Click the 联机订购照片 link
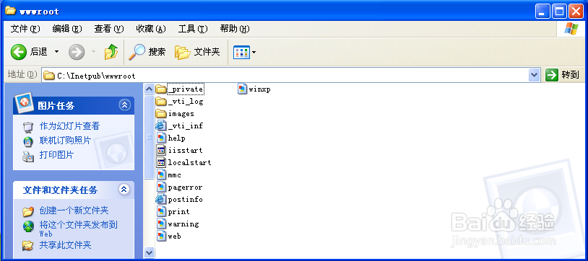Image resolution: width=588 pixels, height=261 pixels. click(x=65, y=141)
